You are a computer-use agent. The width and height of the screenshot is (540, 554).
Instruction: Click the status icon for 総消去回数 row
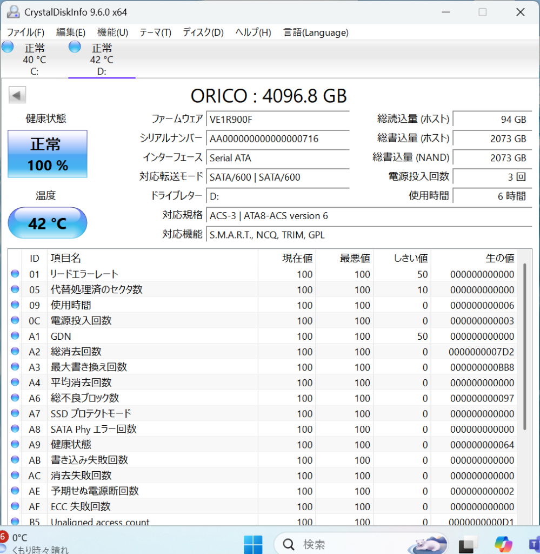click(x=15, y=351)
